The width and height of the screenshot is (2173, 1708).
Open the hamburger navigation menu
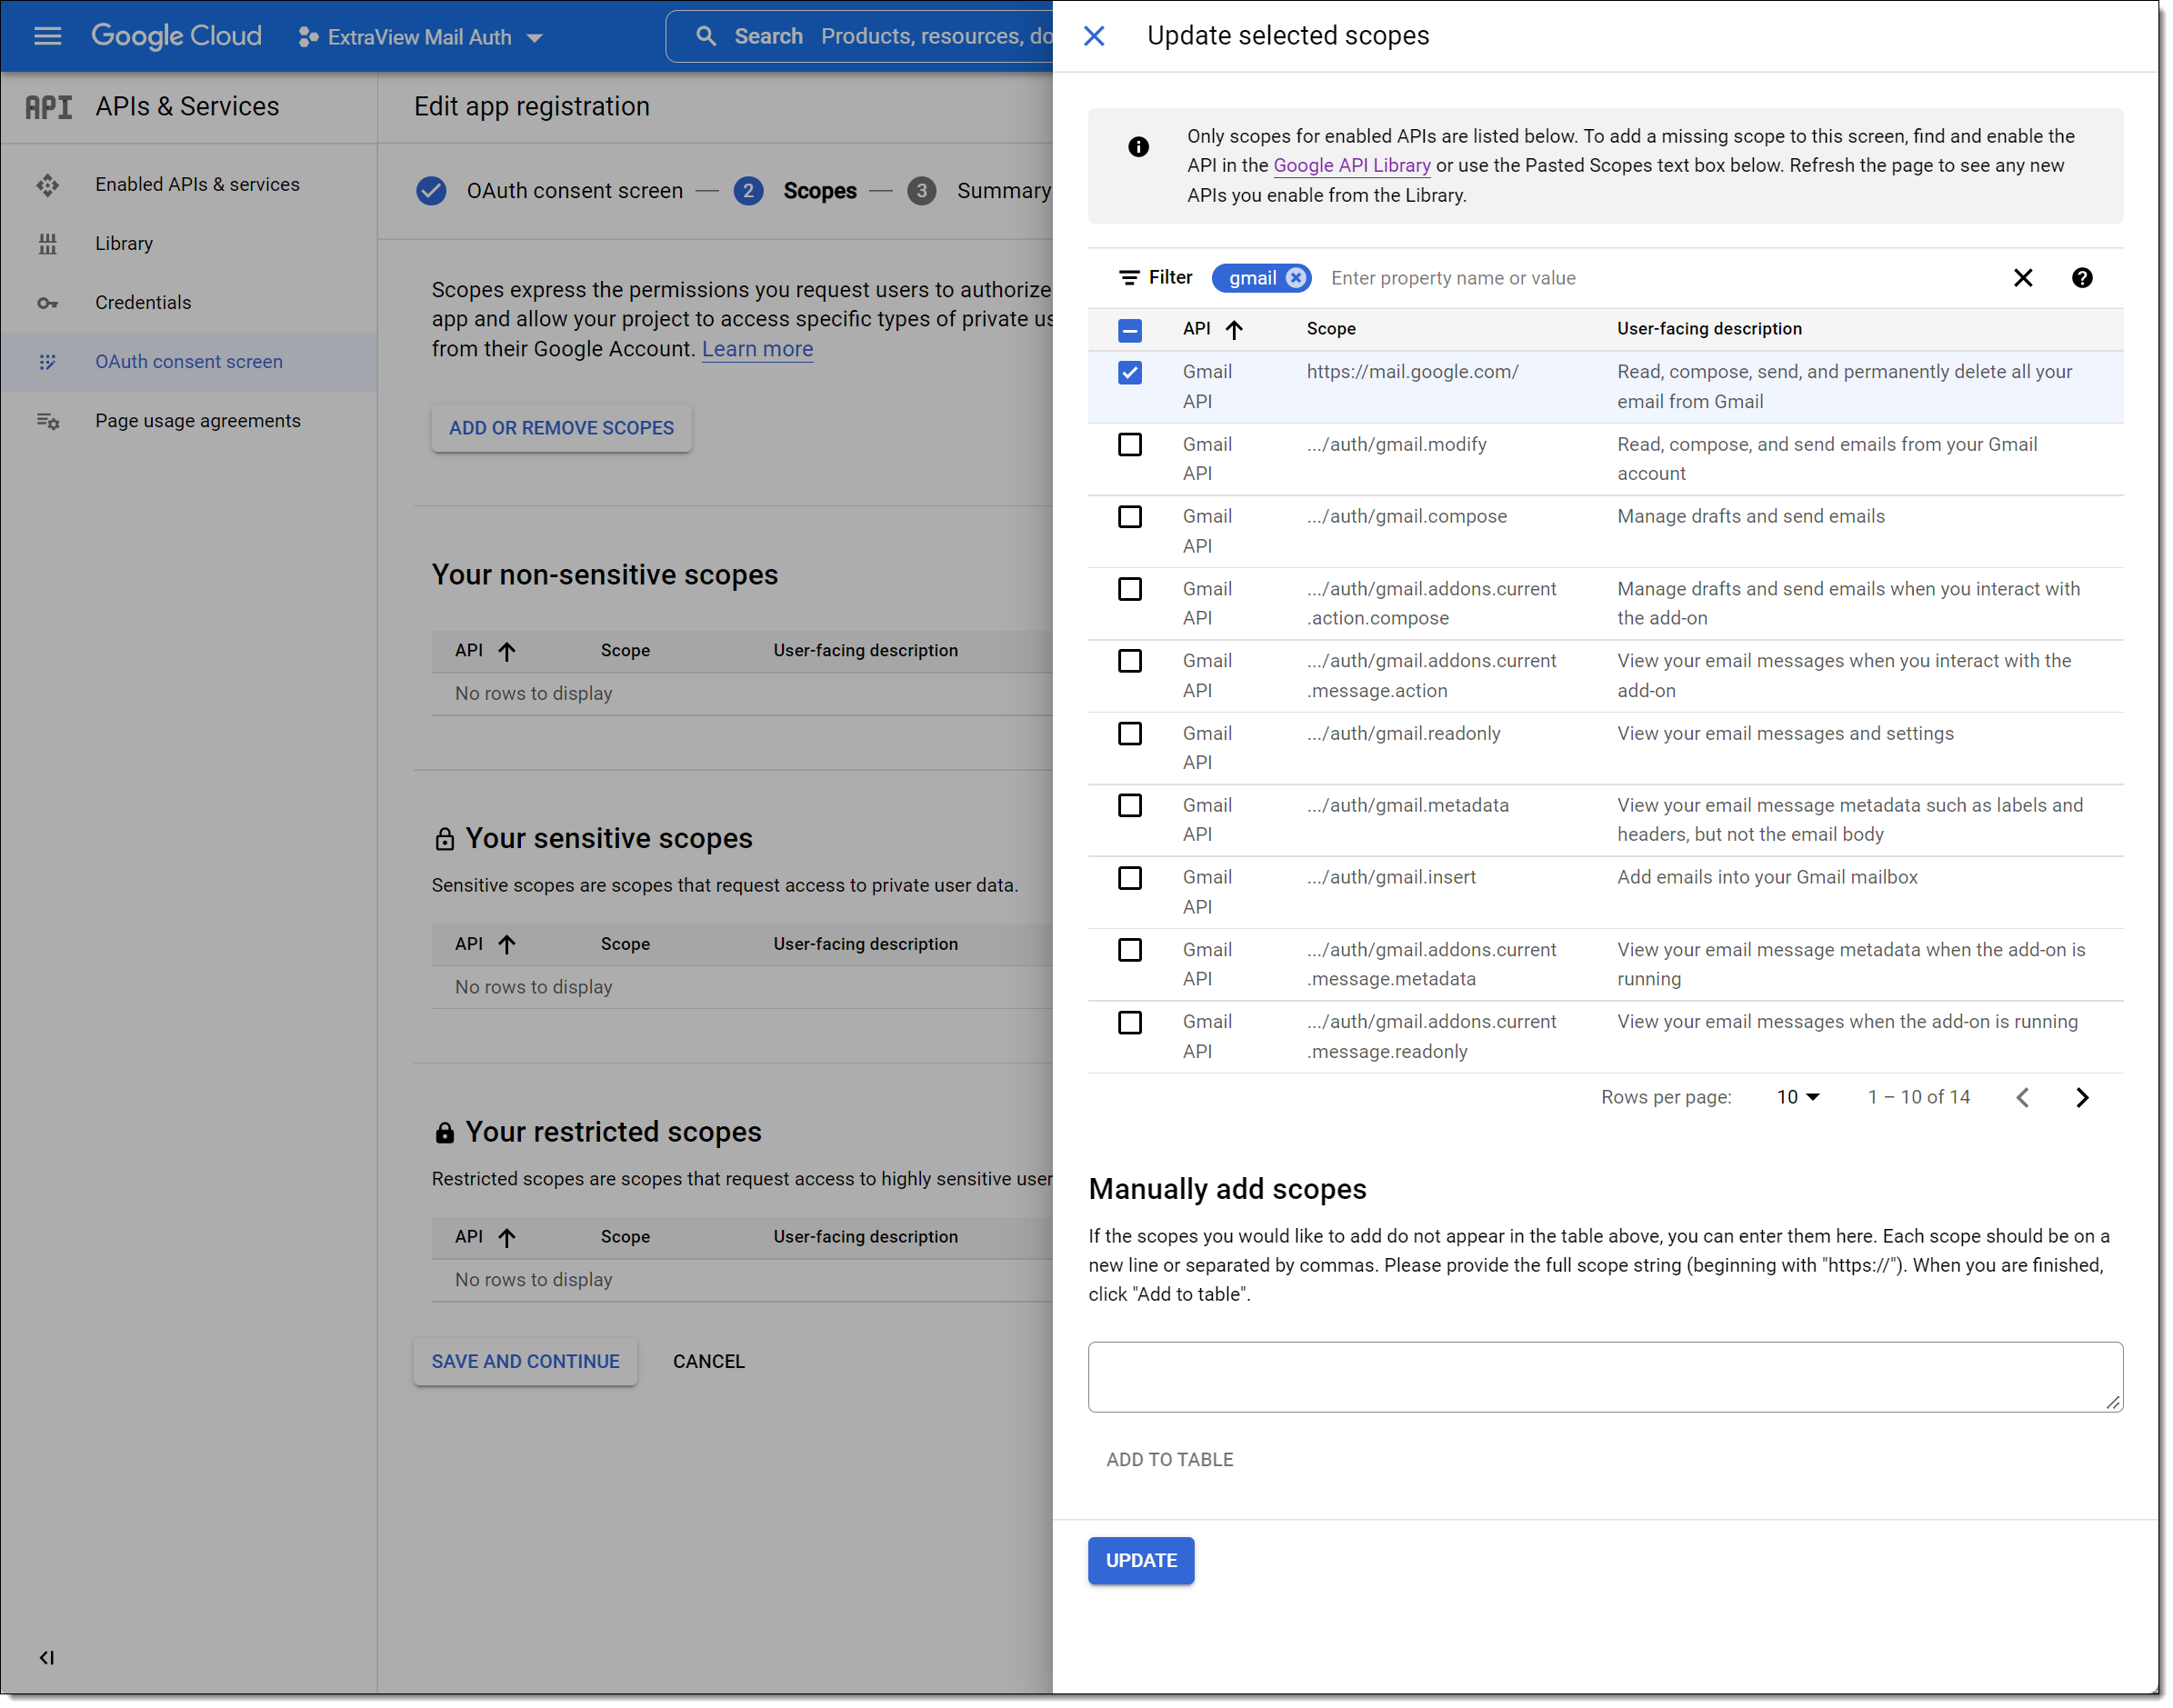point(47,37)
